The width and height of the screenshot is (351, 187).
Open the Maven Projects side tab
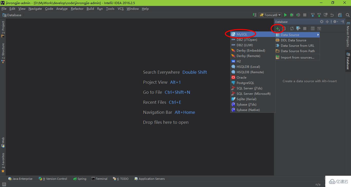[x=348, y=34]
